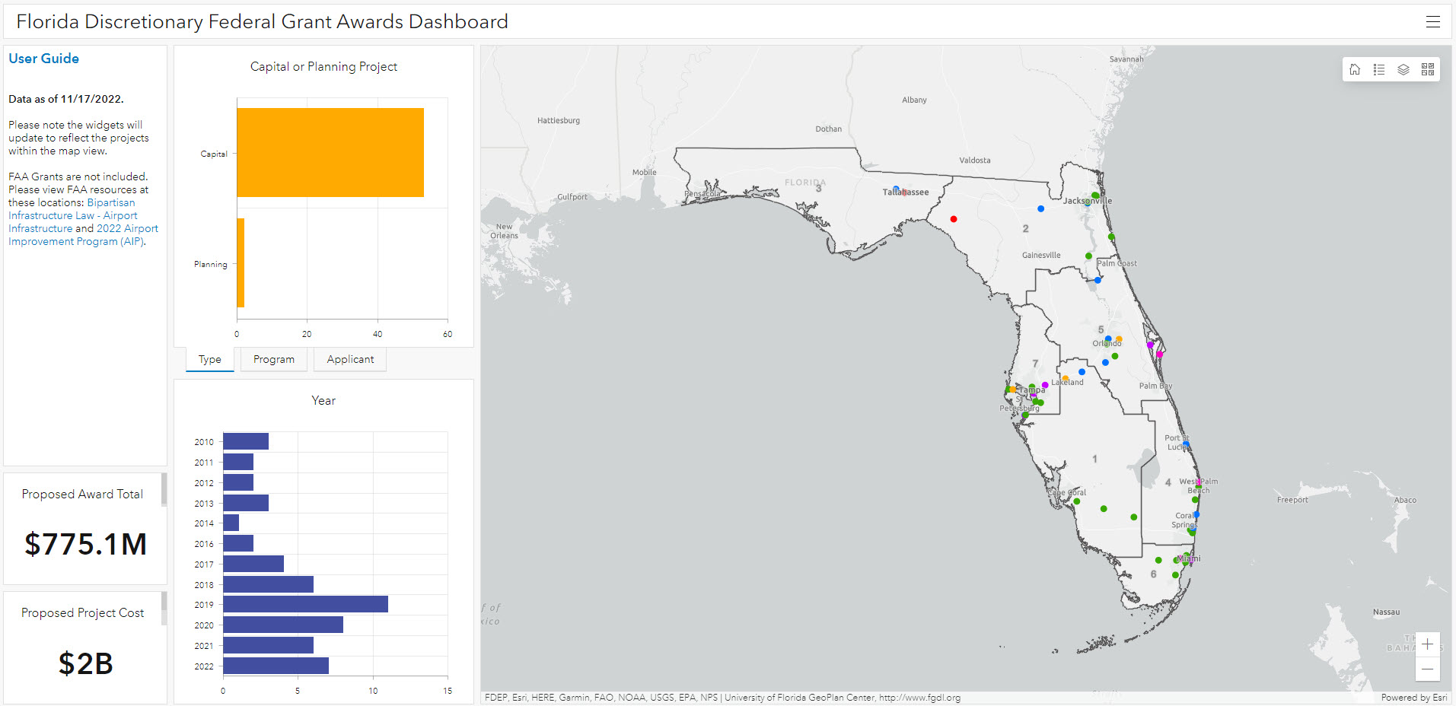Open the 2022 Airport Improvement Program link
This screenshot has height=706, width=1456.
coord(127,229)
